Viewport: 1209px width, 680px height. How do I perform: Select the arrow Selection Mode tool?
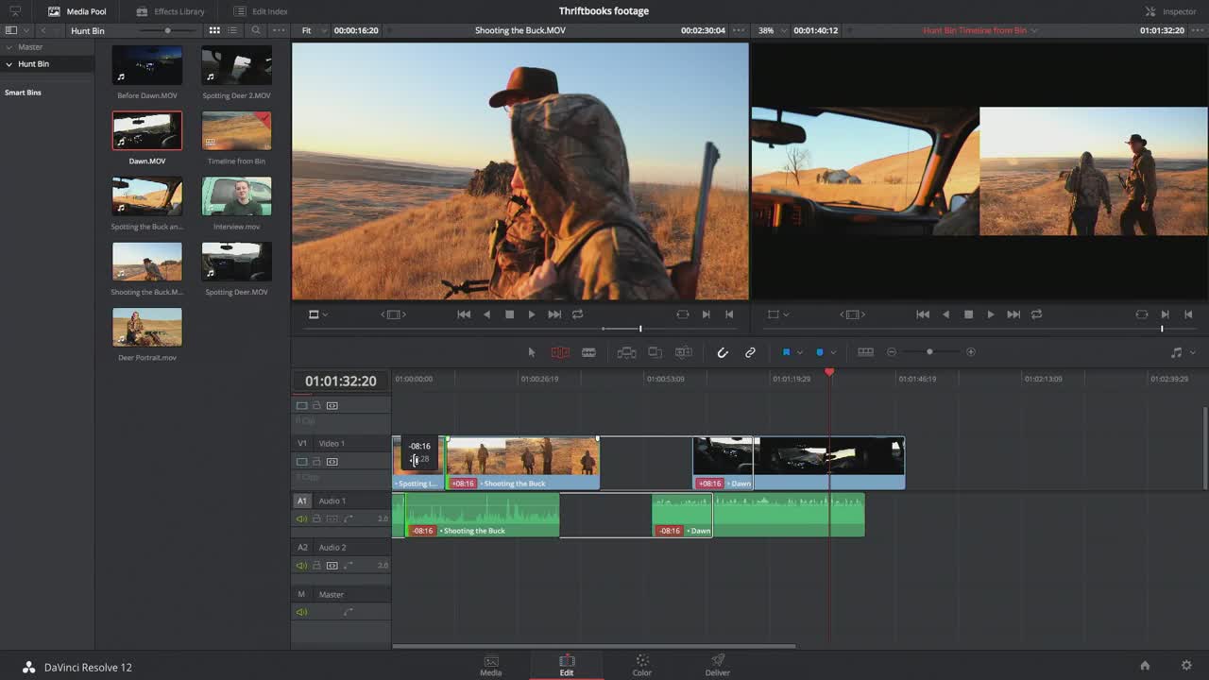(532, 352)
